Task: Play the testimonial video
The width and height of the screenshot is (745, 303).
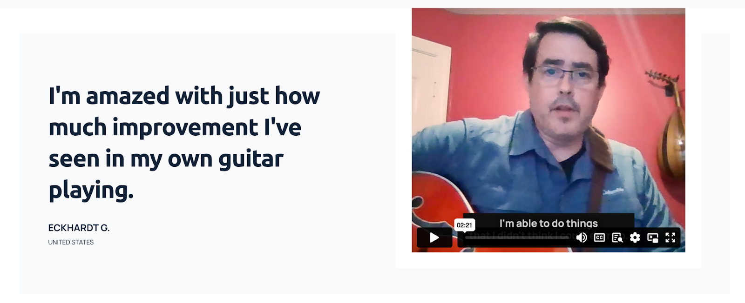Action: [434, 237]
